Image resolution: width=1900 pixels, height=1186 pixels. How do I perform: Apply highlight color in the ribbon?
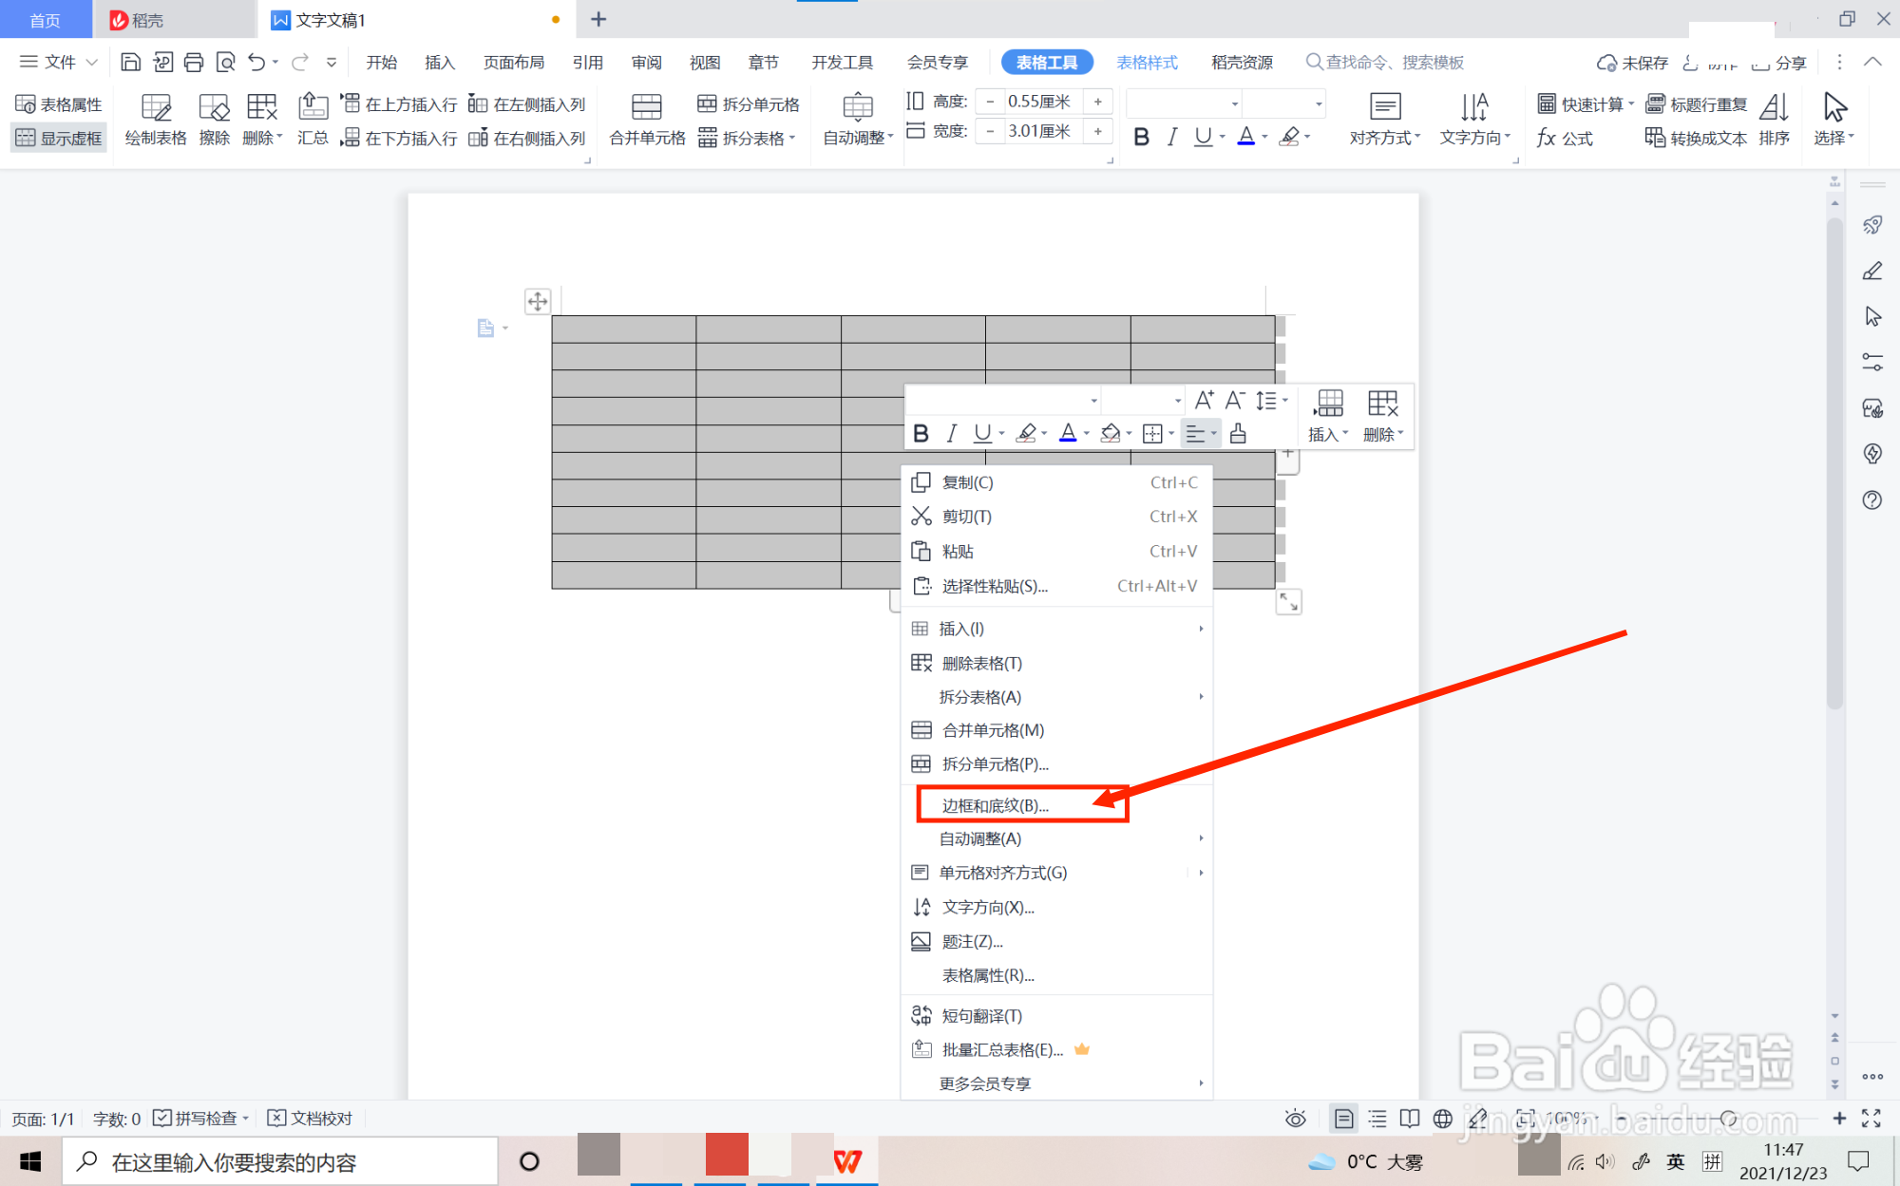(x=1289, y=138)
